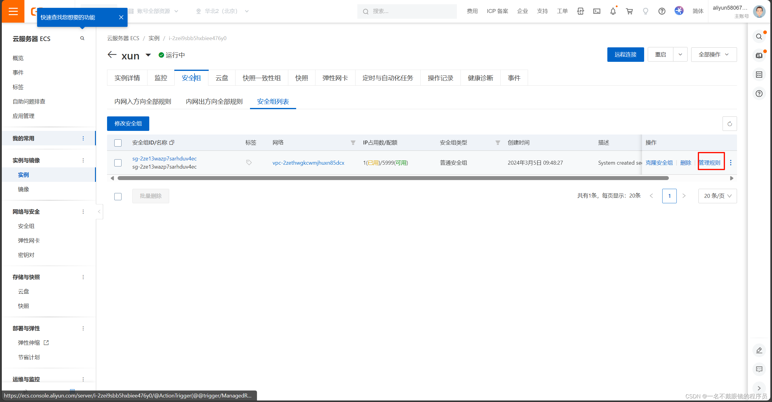The width and height of the screenshot is (772, 402).
Task: Switch to the 云盘 tab
Action: tap(222, 78)
